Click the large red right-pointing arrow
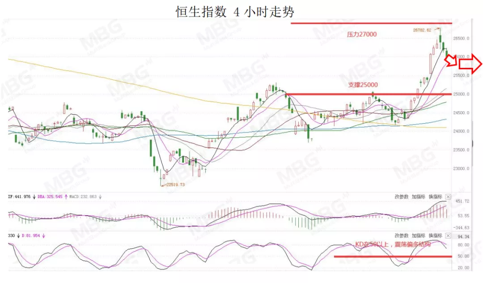This screenshot has width=483, height=283. pyautogui.click(x=470, y=64)
